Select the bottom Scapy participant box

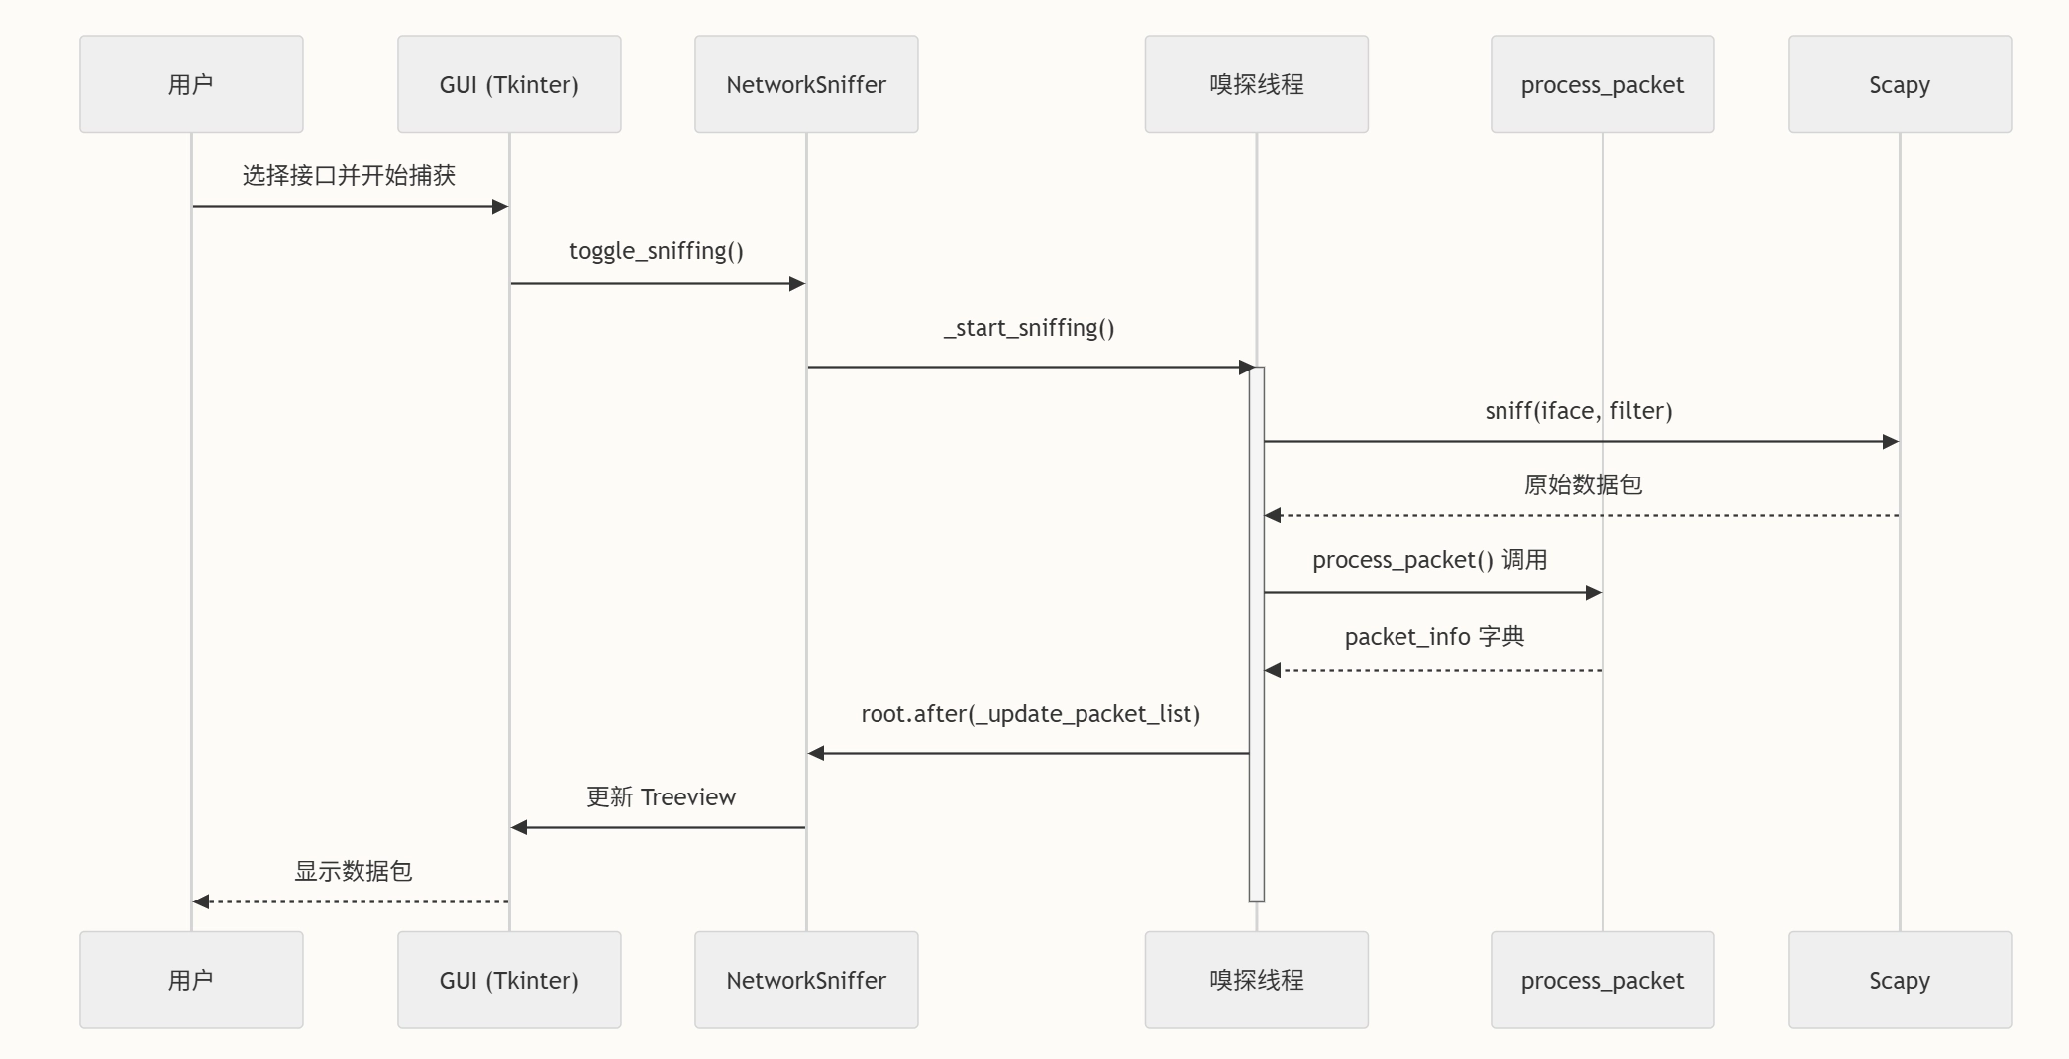click(1900, 980)
